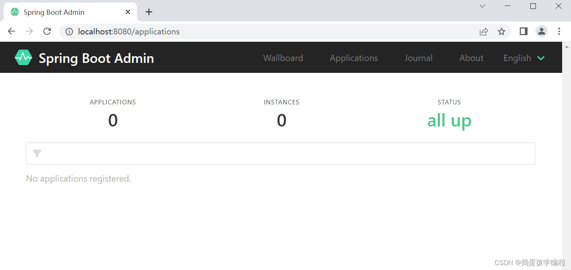Reload the page with the refresh icon
Screen dimensions: 571x270
(47, 31)
